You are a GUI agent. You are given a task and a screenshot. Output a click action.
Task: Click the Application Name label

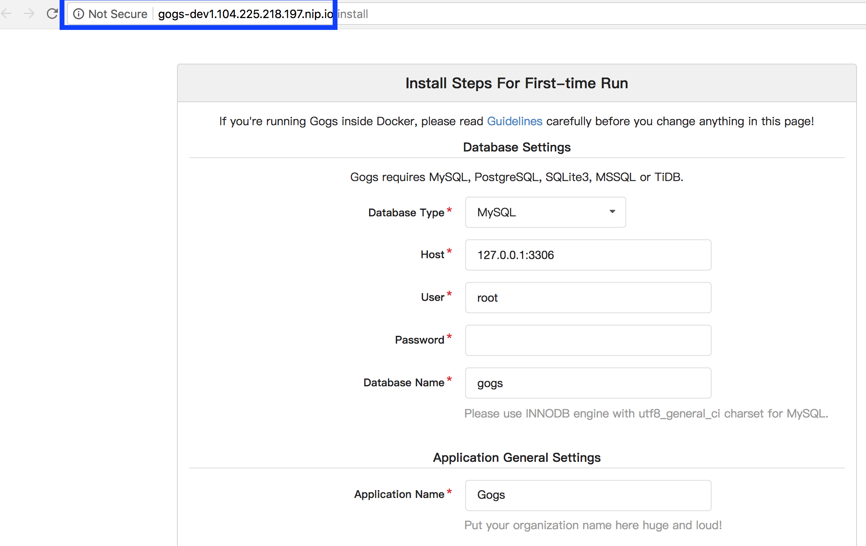[x=399, y=494]
